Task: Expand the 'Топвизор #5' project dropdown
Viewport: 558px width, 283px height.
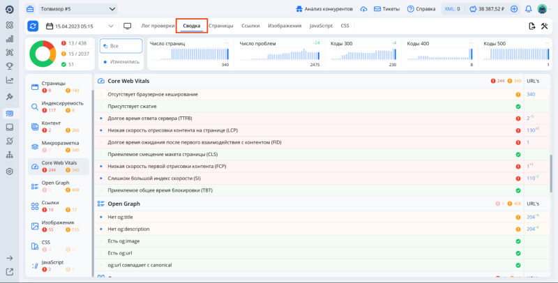Action: [77, 9]
